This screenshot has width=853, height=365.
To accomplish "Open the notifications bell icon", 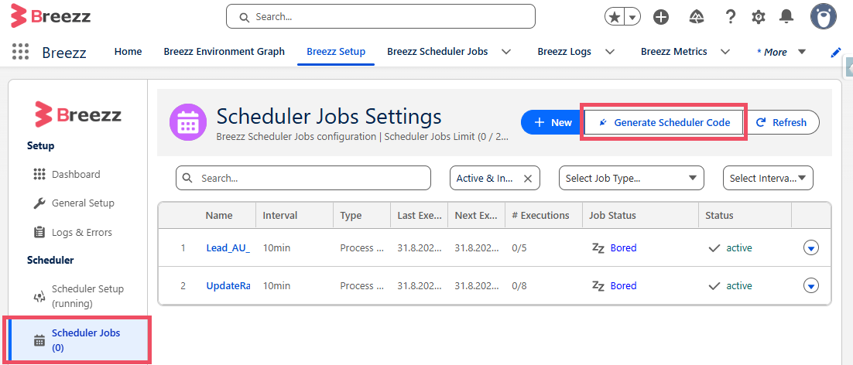I will (x=786, y=17).
